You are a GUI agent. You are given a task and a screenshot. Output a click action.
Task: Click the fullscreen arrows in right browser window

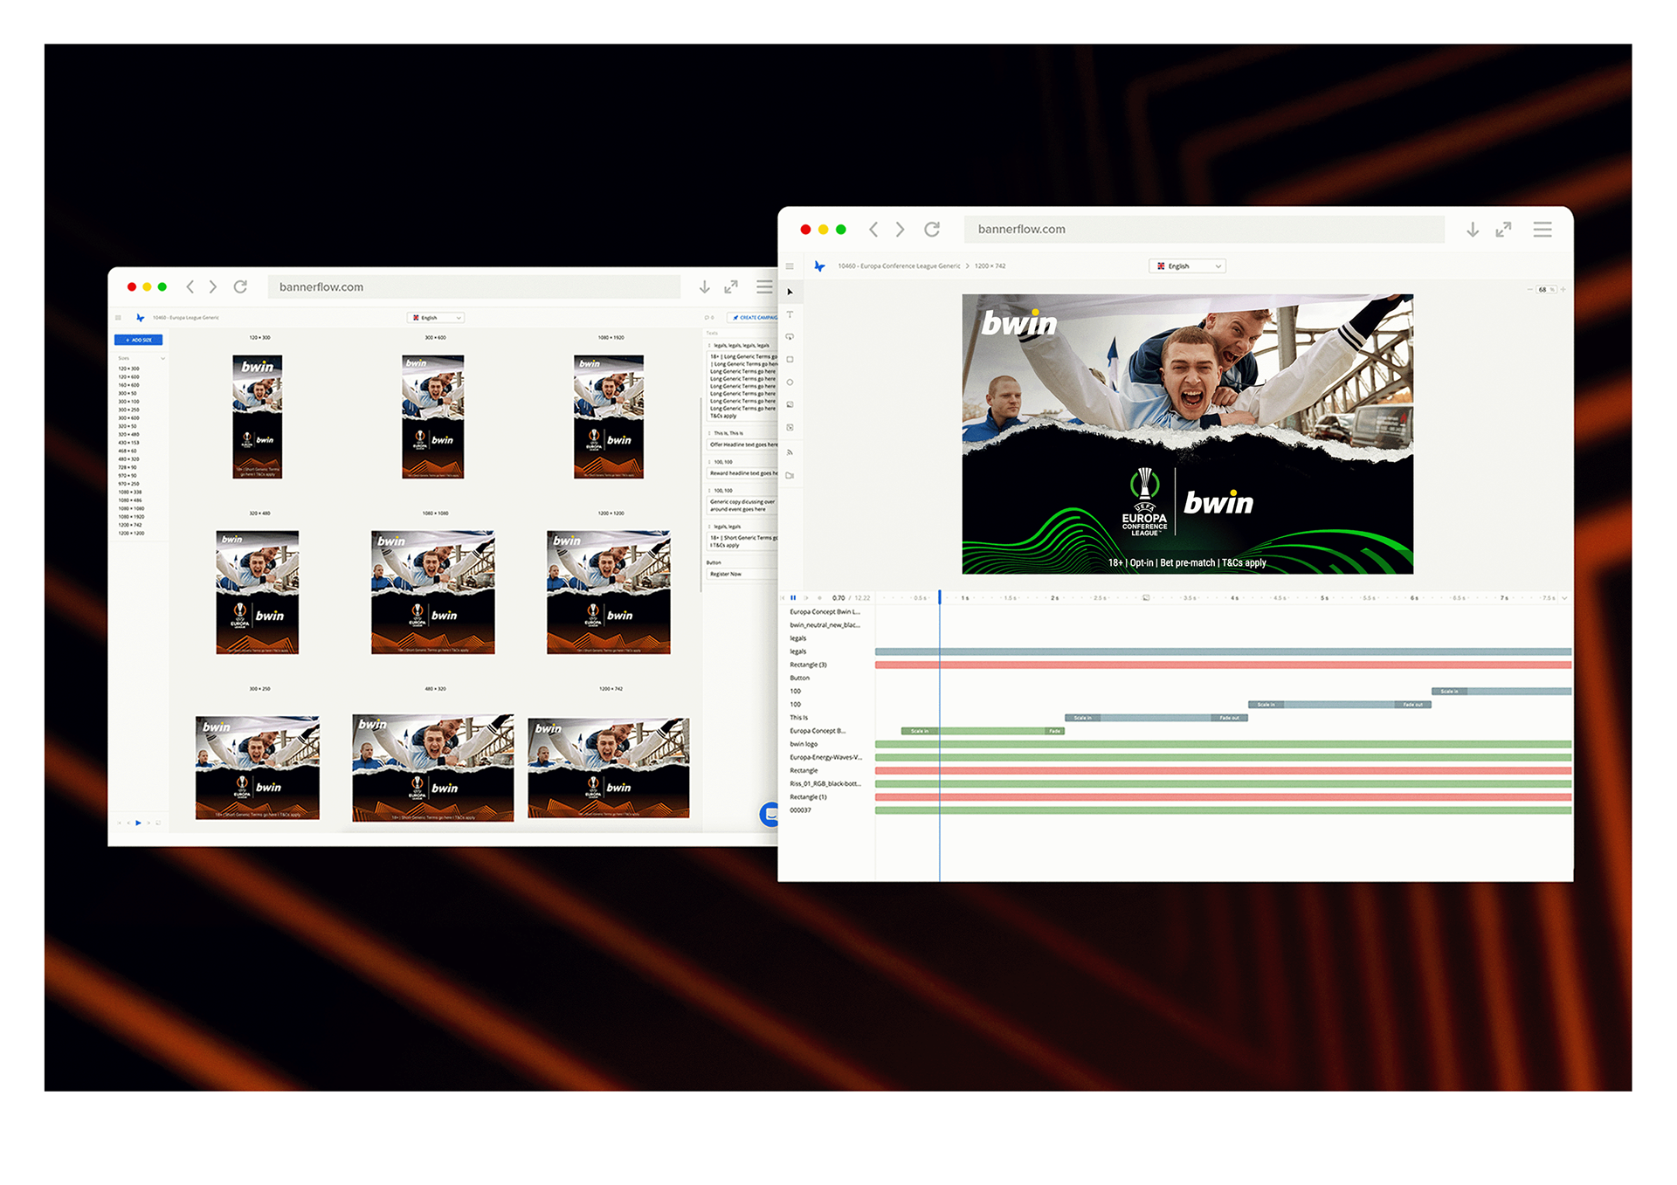(x=1503, y=230)
